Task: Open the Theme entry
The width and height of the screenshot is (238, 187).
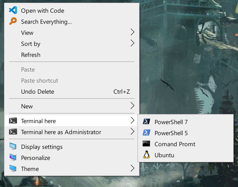Action: click(x=72, y=169)
